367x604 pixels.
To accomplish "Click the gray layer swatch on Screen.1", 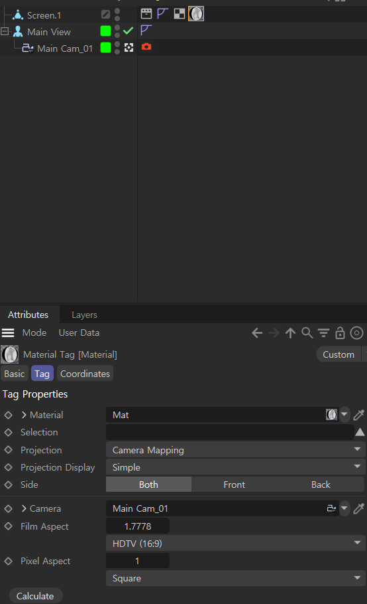I will coord(105,14).
